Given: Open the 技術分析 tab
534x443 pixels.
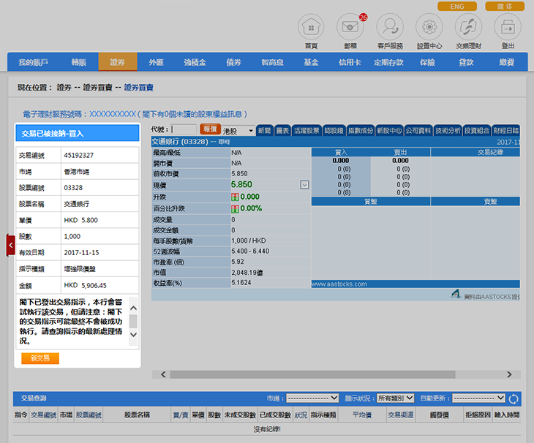Looking at the screenshot, I should pyautogui.click(x=448, y=131).
